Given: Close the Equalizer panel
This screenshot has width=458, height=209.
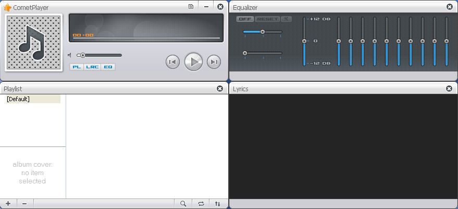Looking at the screenshot, I should pyautogui.click(x=450, y=7).
